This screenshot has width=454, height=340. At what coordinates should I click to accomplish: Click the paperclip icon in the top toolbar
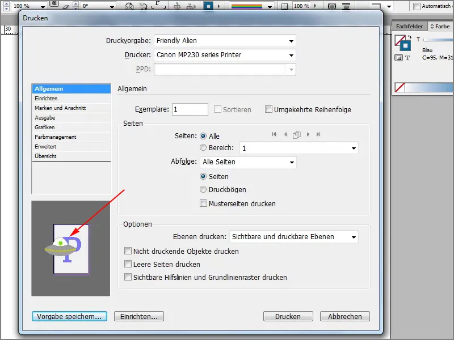(53, 4)
